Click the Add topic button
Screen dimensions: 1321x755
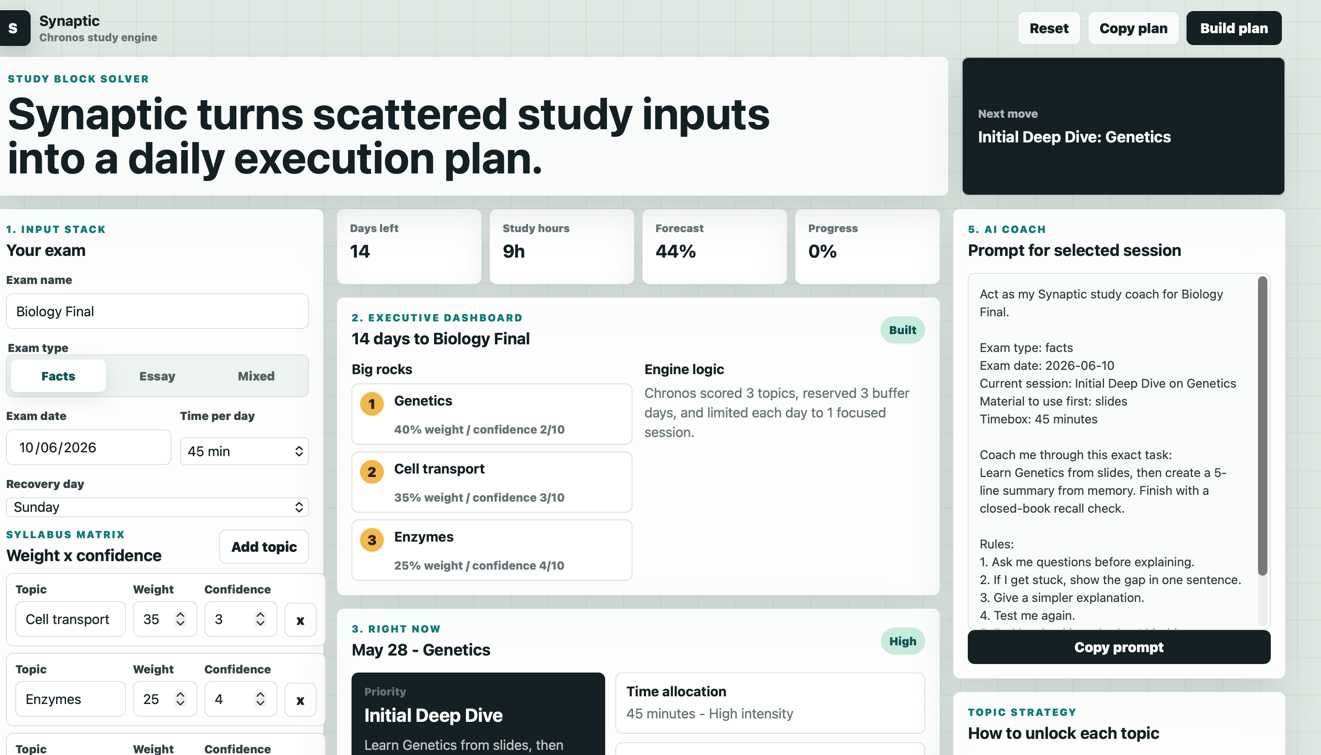[264, 547]
